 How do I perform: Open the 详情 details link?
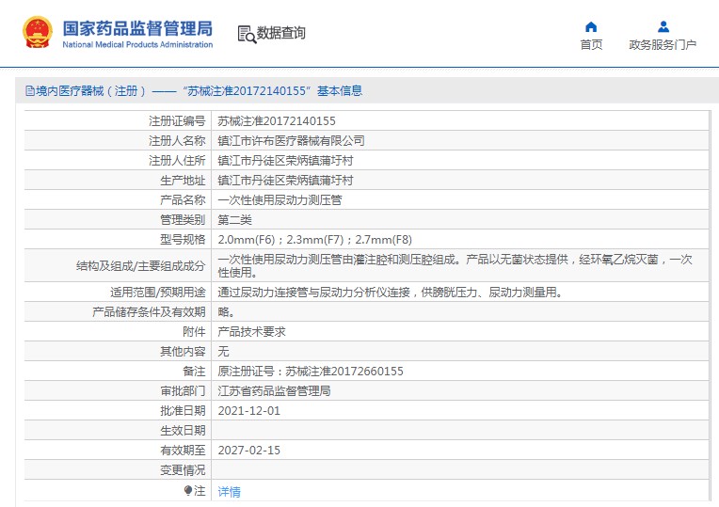tap(229, 491)
